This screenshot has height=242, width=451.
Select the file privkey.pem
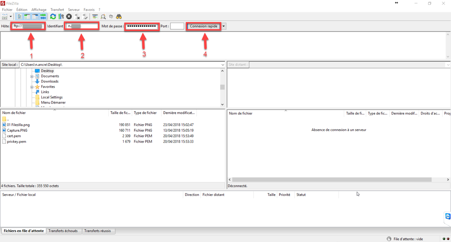click(x=16, y=142)
